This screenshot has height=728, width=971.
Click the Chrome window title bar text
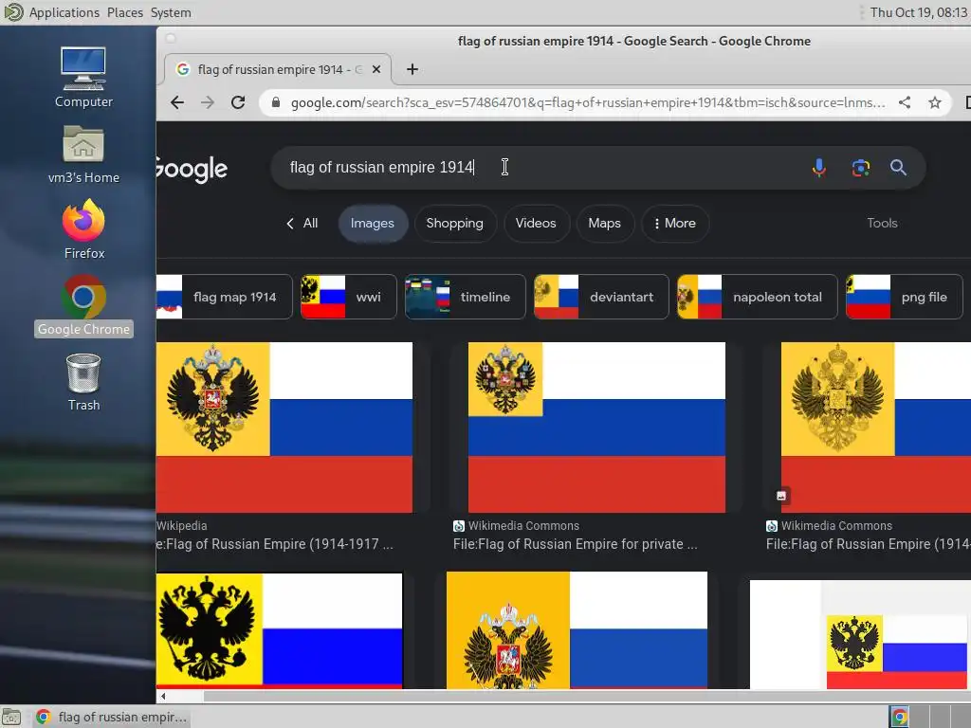[634, 41]
